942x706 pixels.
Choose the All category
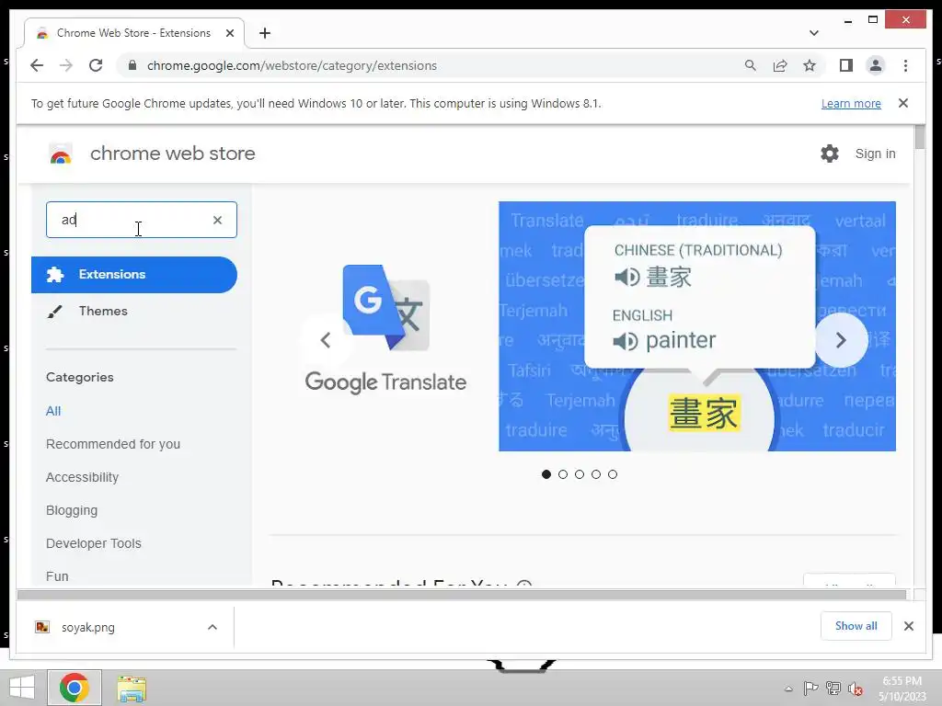click(x=52, y=411)
